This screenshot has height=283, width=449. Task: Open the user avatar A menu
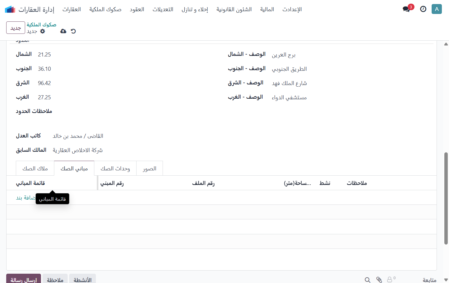[437, 9]
